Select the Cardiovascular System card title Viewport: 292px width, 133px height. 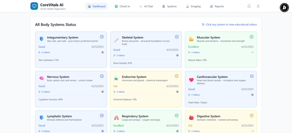212,77
